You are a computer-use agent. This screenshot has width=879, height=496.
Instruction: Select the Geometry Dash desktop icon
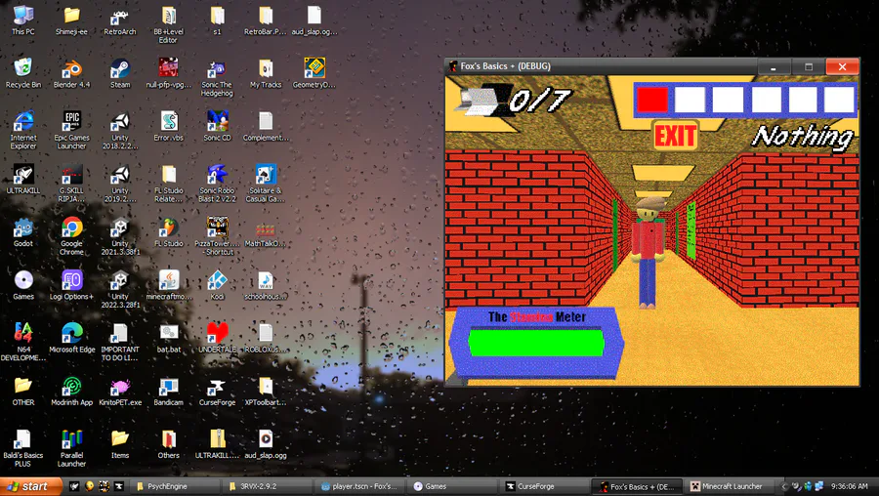[314, 73]
